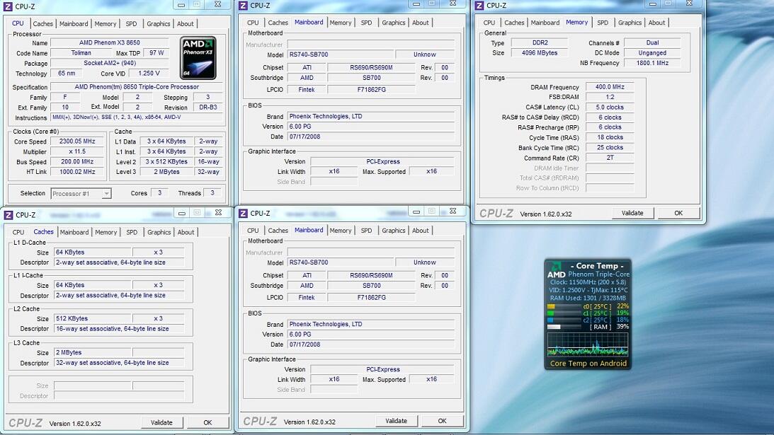Click CPU-Z icon in top Mainboard window title
The height and width of the screenshot is (435, 774).
243,6
